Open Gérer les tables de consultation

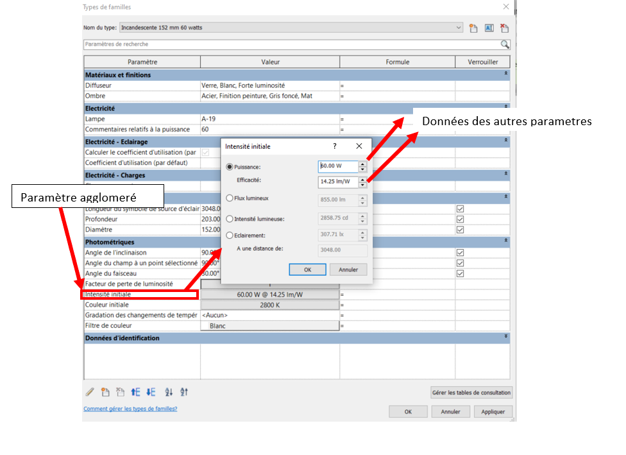pyautogui.click(x=471, y=393)
